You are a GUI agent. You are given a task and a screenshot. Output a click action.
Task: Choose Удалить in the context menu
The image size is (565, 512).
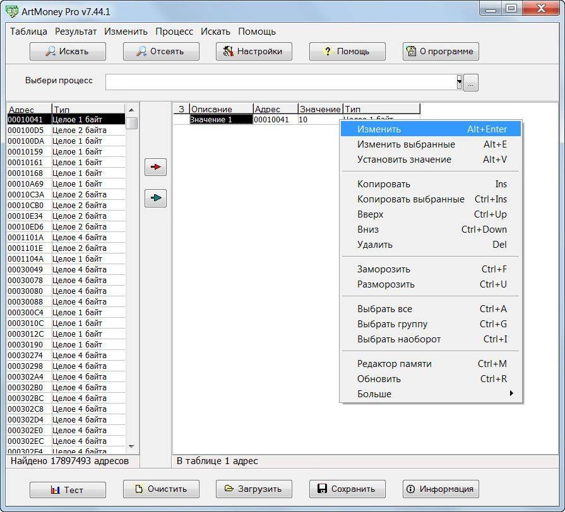pyautogui.click(x=431, y=244)
